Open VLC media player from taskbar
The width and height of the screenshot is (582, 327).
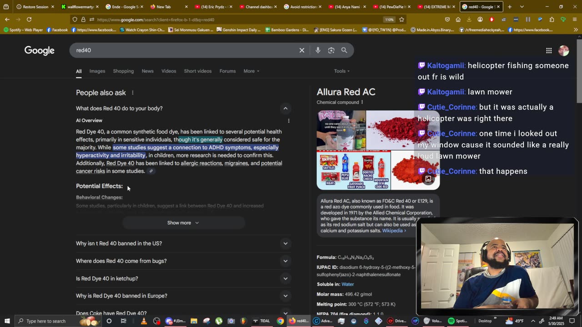[144, 321]
